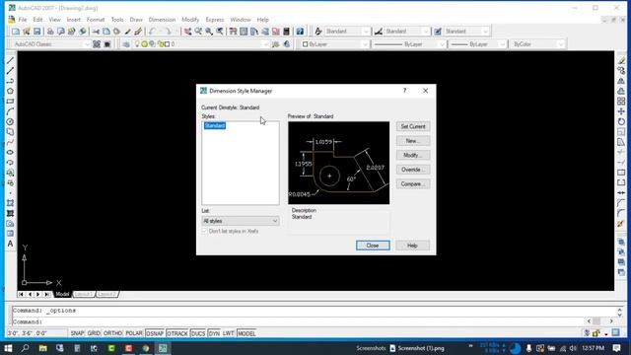The image size is (631, 355).
Task: Open the Dimension Style icon in Styles toolbar
Action: tap(379, 32)
